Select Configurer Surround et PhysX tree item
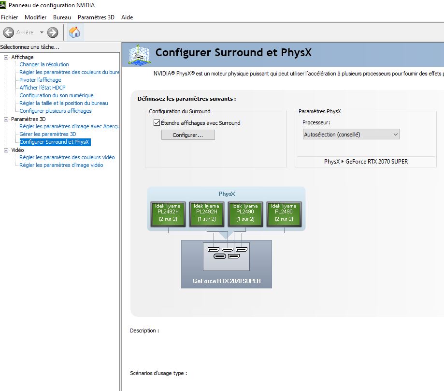This screenshot has height=391, width=444. (55, 142)
